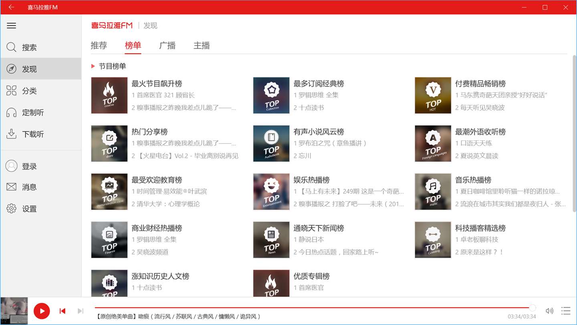Image resolution: width=577 pixels, height=325 pixels.
Task: Click the playback progress slider handle
Action: 532,308
